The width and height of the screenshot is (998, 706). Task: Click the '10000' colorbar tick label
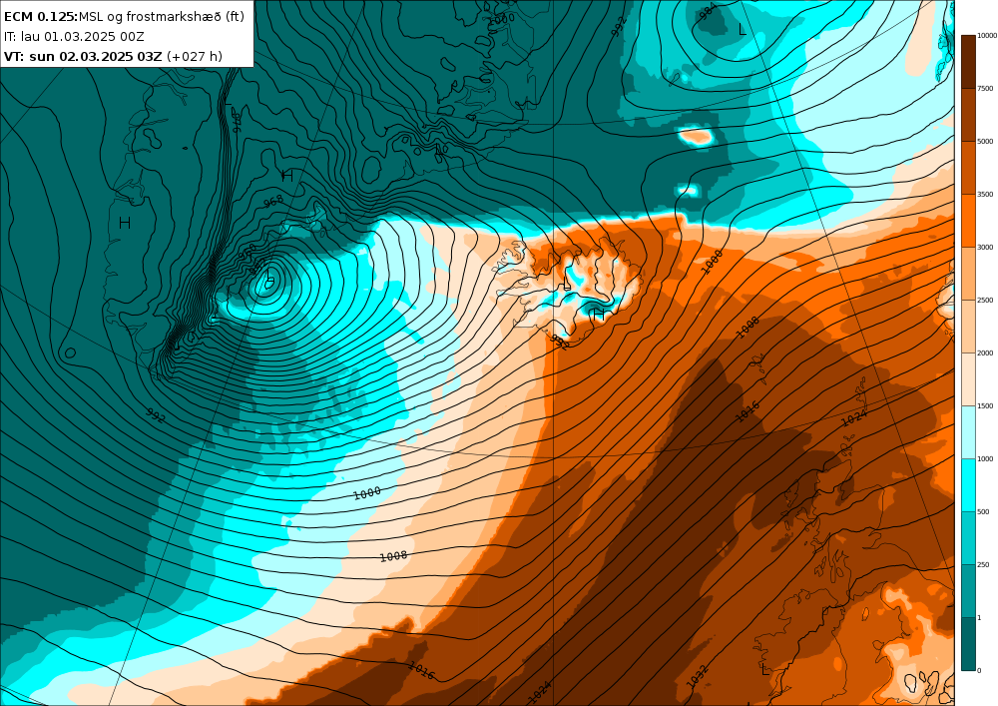click(x=987, y=36)
